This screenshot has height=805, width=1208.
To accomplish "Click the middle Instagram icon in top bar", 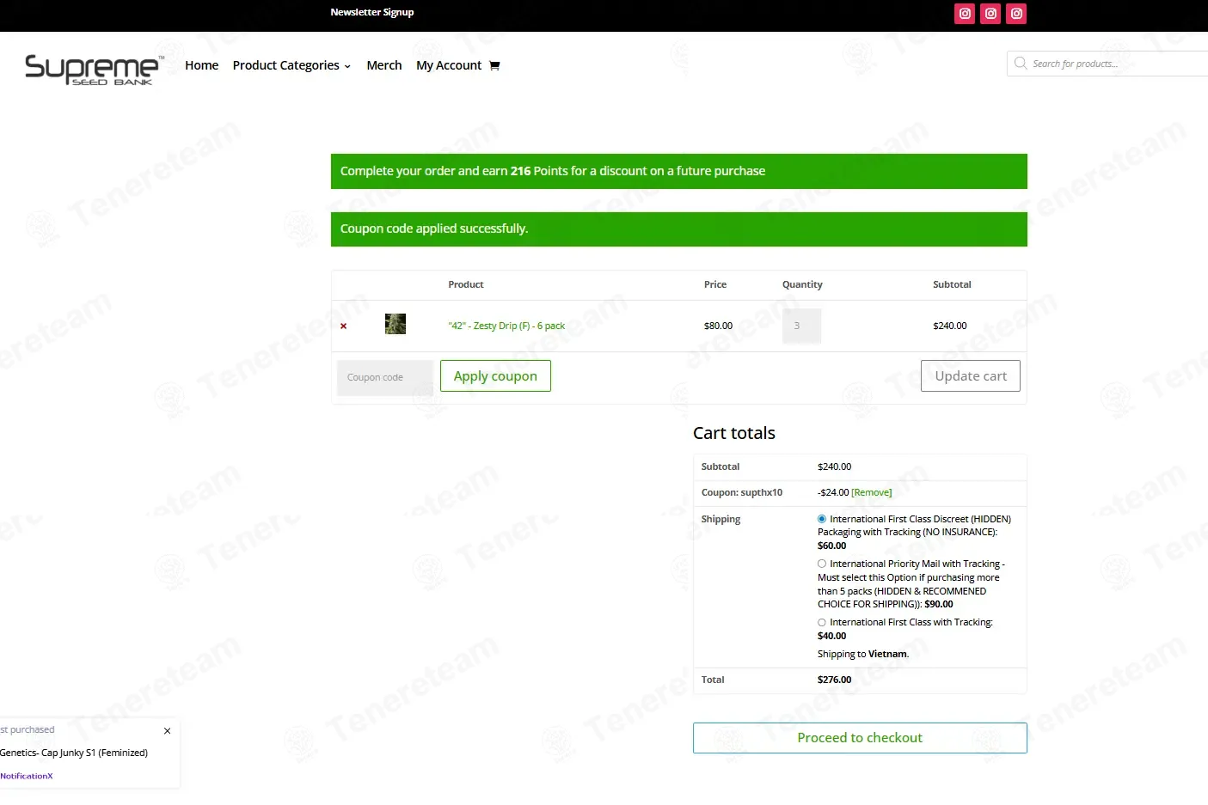I will (x=990, y=14).
